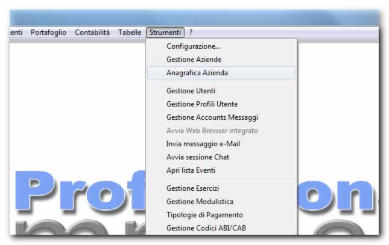Viewport: 389px width, 245px height.
Task: Select Gestione Codici ABI/CAB
Action: point(206,228)
